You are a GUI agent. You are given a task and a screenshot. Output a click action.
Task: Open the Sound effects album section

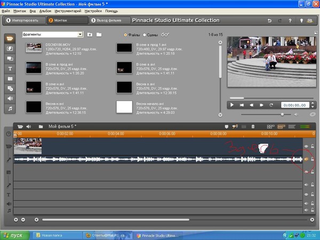coord(10,98)
